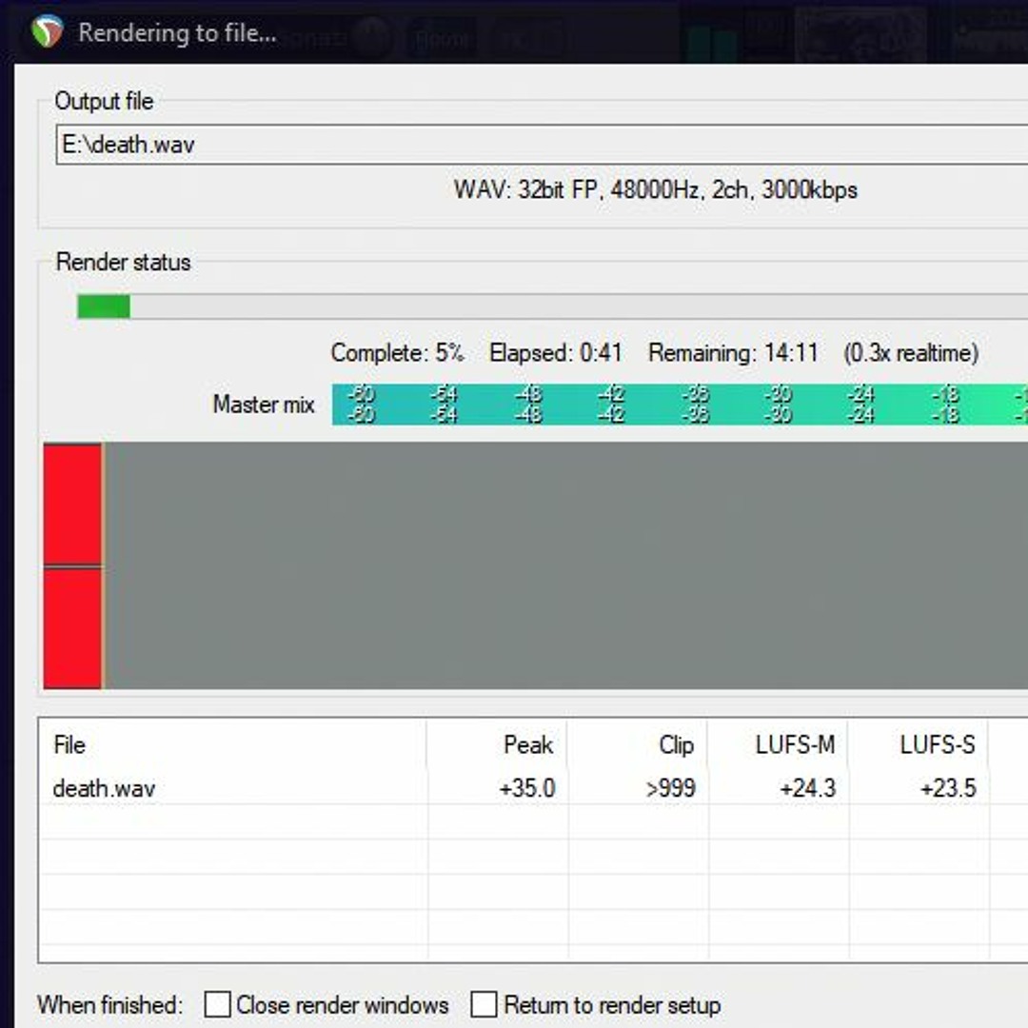Screen dimensions: 1028x1028
Task: Enable 'Return to render setup' checkbox
Action: 484,1004
